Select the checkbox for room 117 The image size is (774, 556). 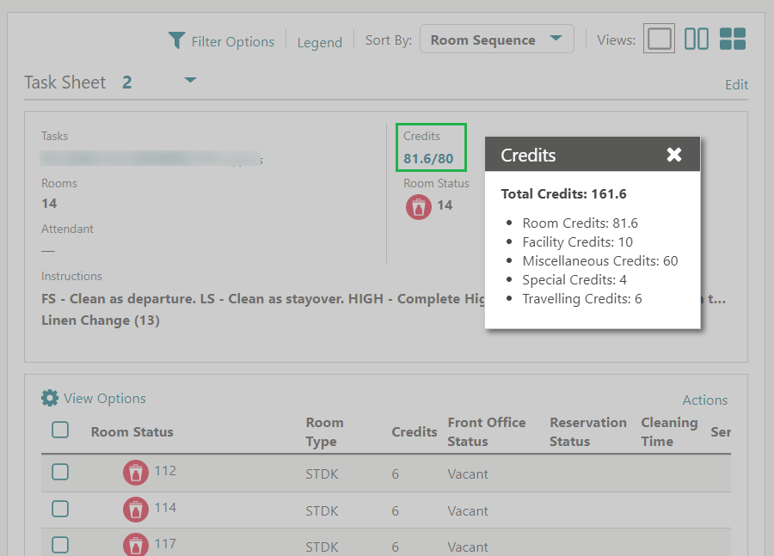pos(60,545)
